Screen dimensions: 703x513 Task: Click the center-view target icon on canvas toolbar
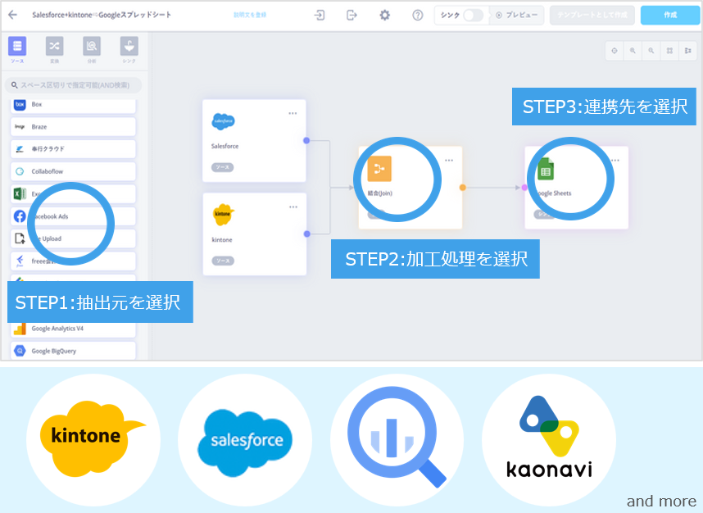coord(615,51)
